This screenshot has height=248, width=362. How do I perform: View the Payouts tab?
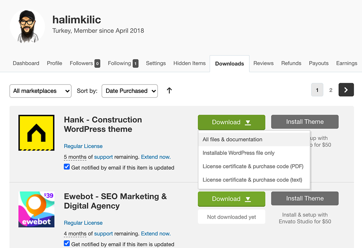tap(319, 63)
